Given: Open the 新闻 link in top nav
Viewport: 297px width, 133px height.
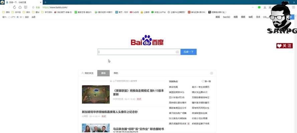Looking at the screenshot, I should pos(217,17).
